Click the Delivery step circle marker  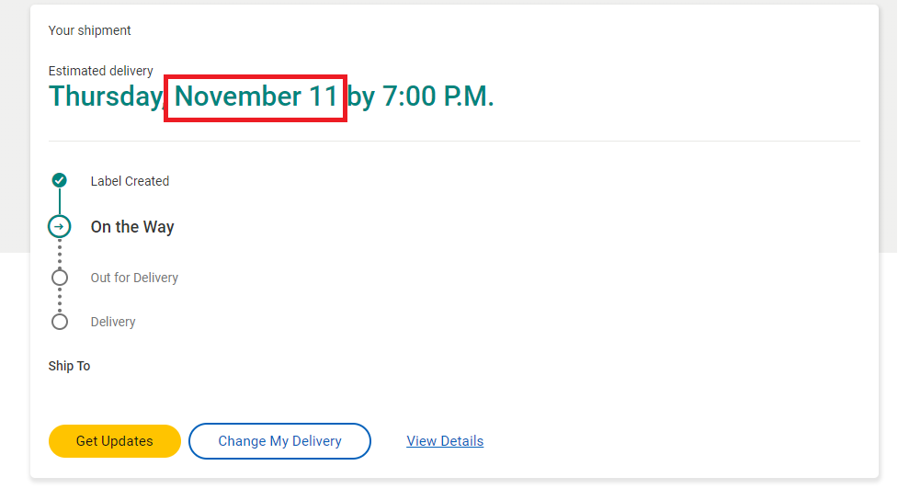coord(60,322)
